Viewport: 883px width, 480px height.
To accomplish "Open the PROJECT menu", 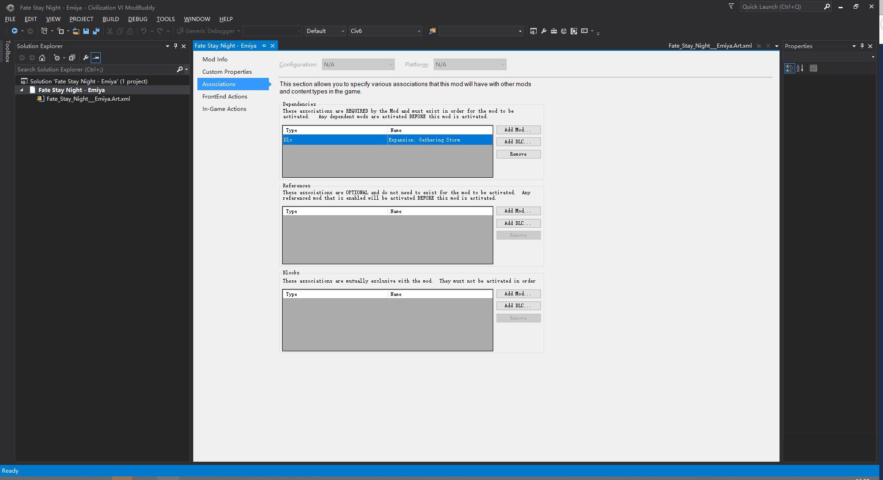I will pos(81,19).
